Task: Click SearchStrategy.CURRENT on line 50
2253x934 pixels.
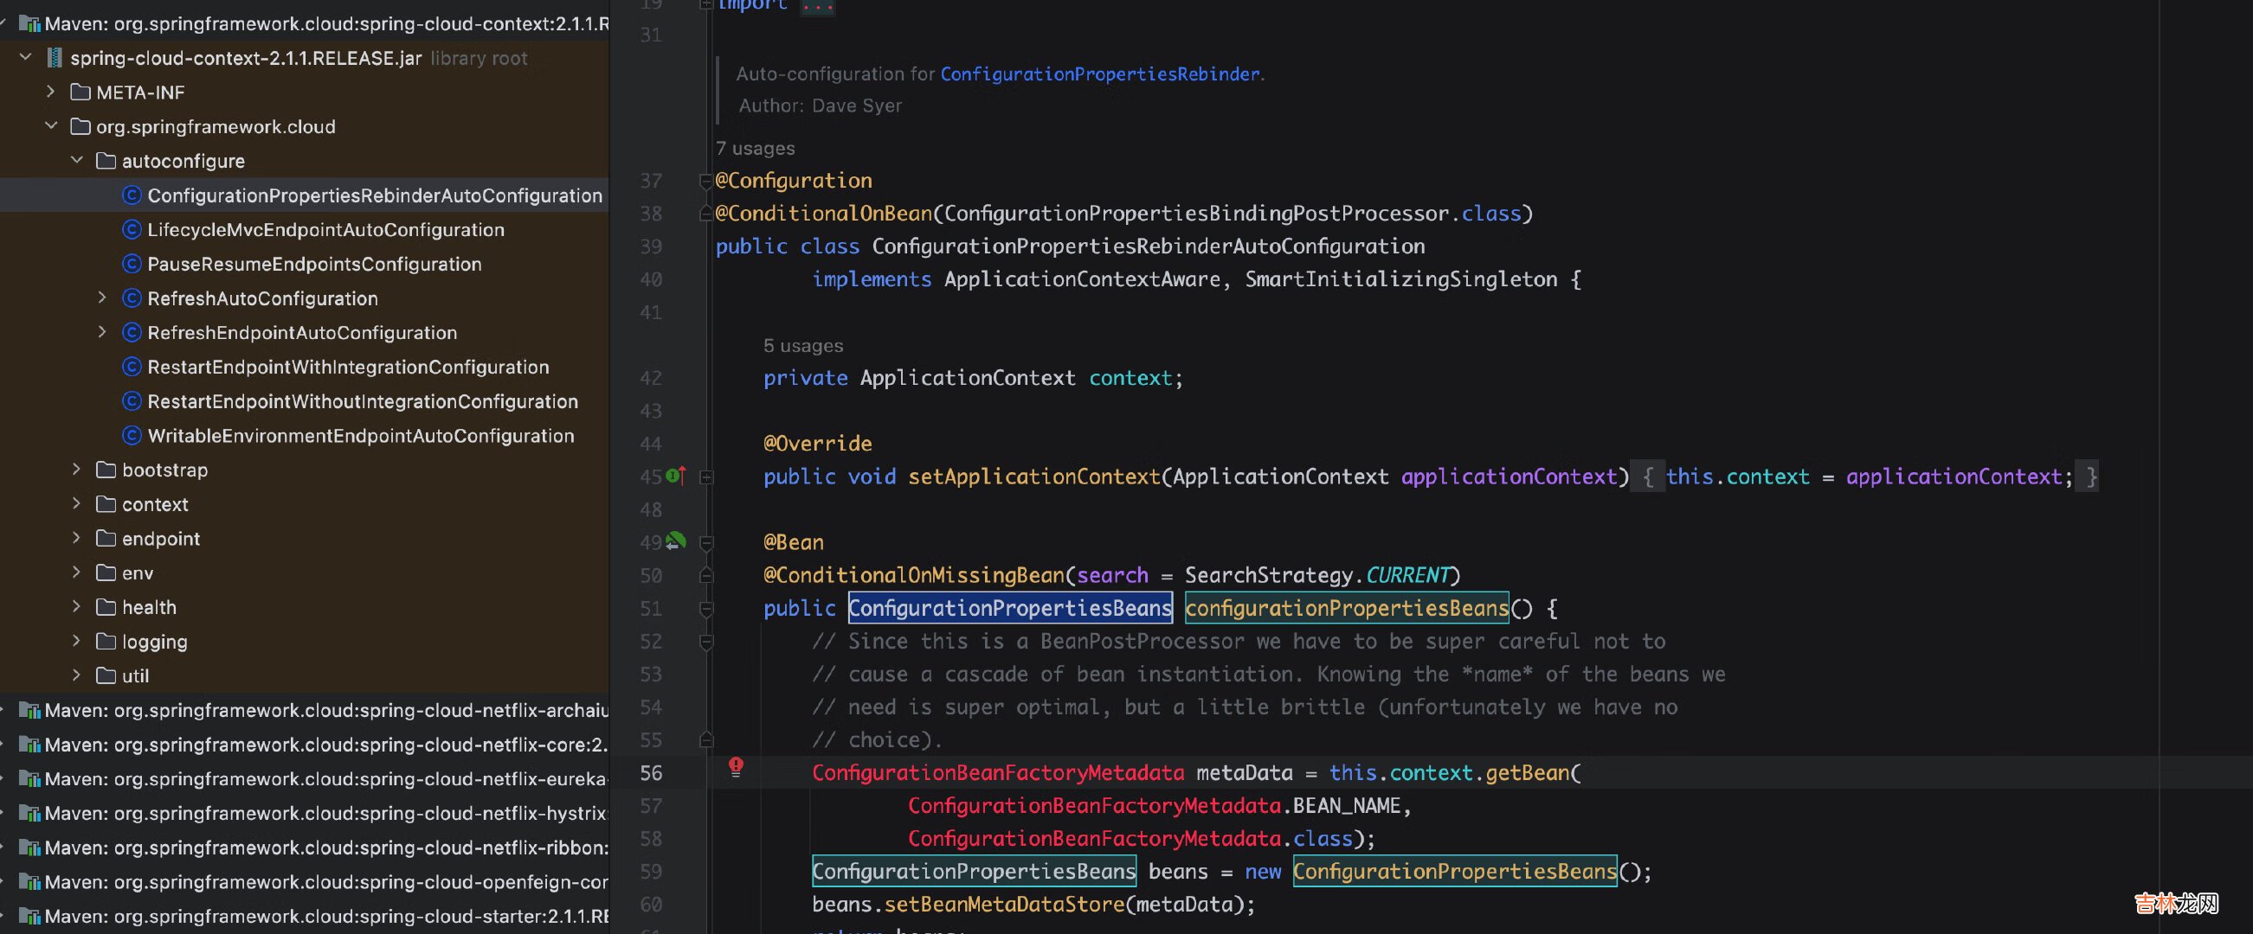Action: click(x=1318, y=575)
